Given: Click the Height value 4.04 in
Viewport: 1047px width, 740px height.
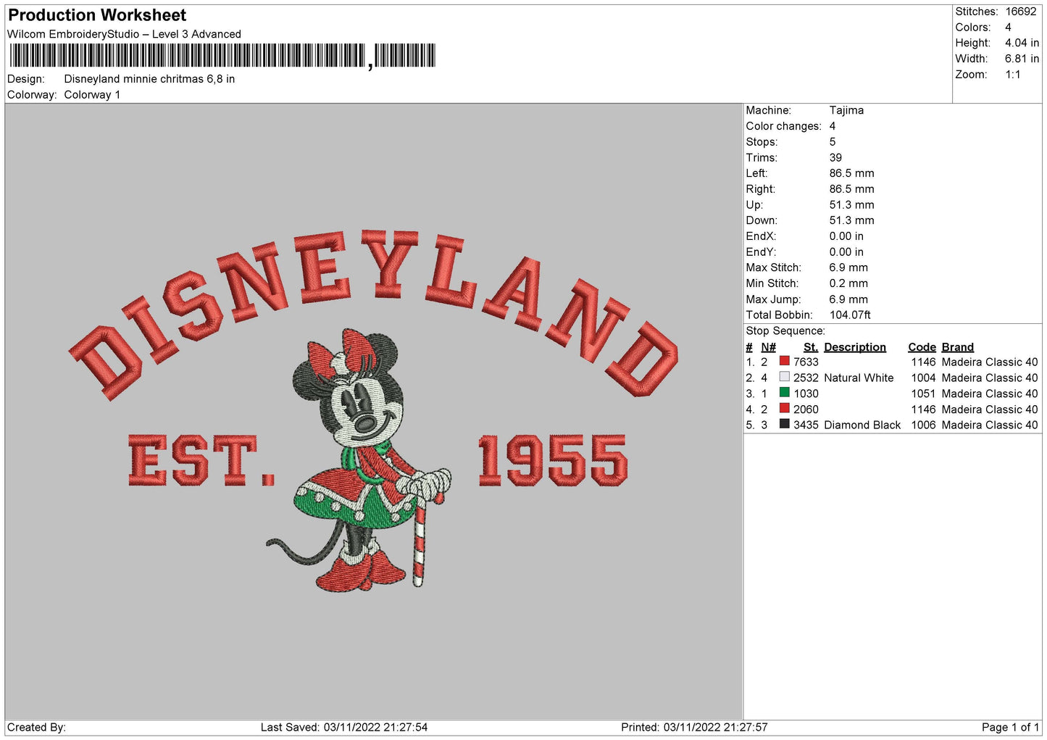Looking at the screenshot, I should coord(1022,43).
